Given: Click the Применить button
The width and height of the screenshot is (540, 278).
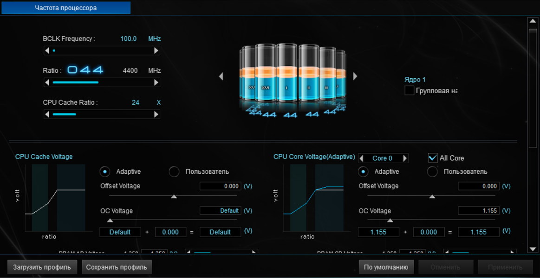Looking at the screenshot, I should (x=505, y=267).
